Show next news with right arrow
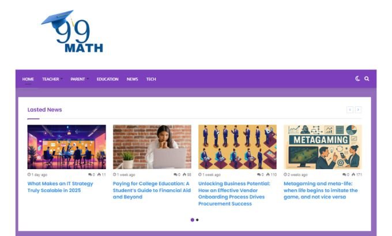 pyautogui.click(x=358, y=110)
